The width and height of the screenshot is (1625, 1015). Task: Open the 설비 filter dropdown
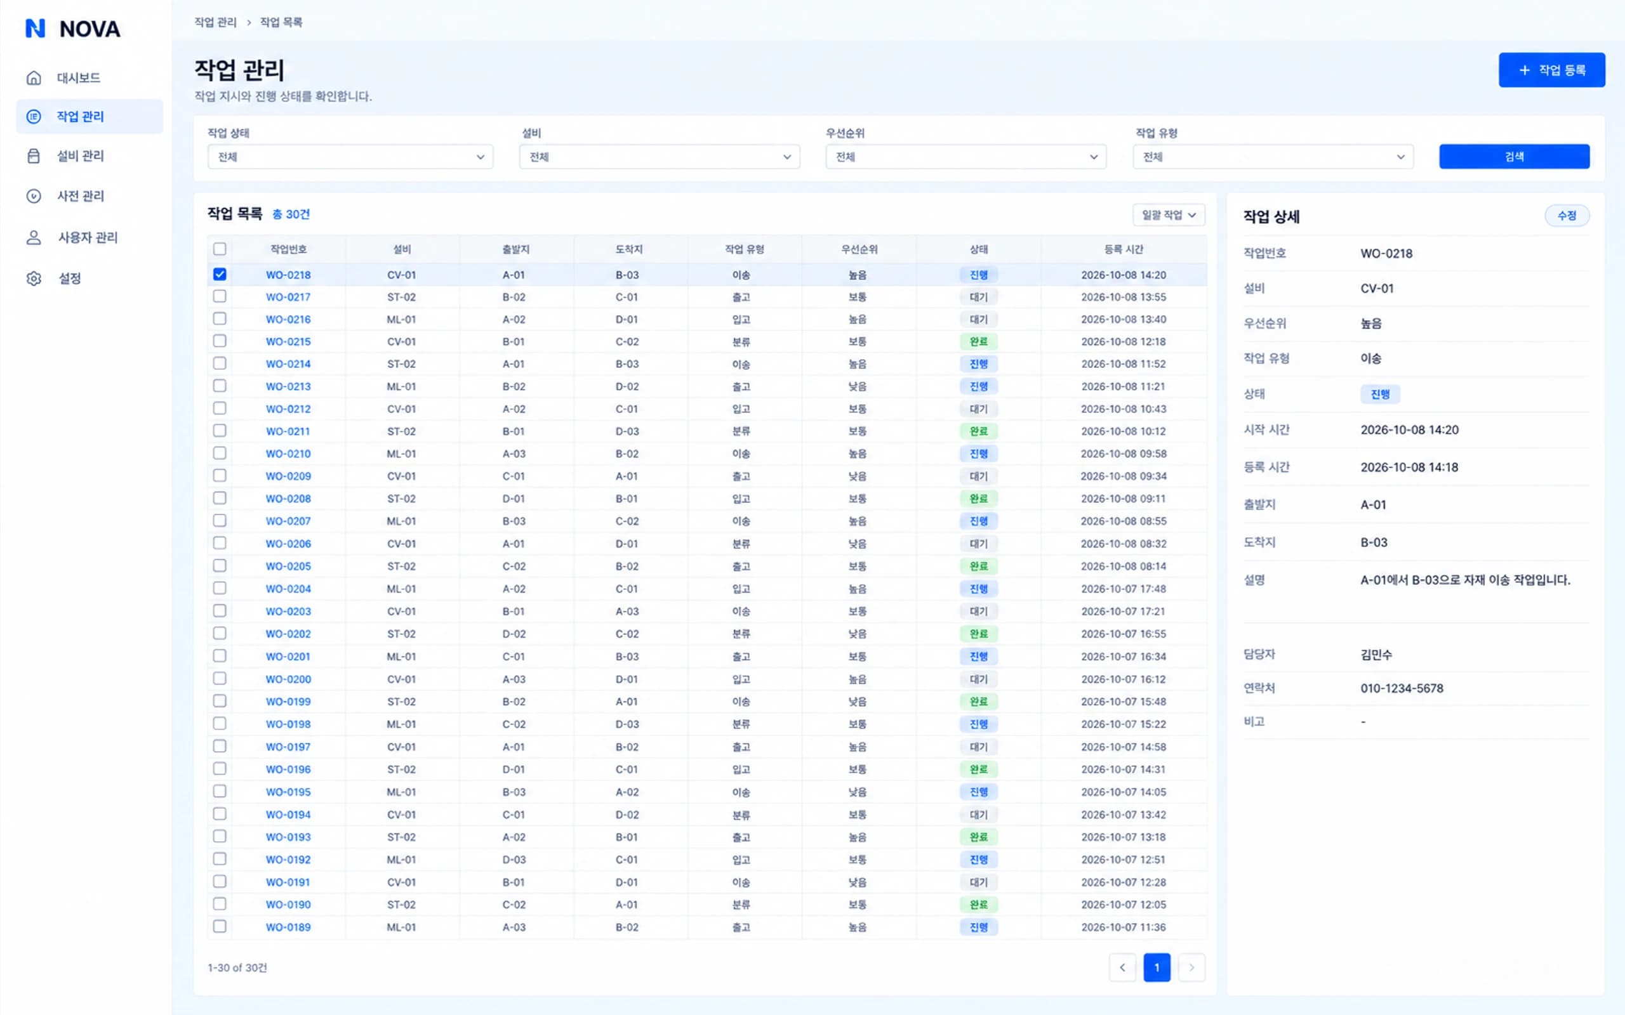[x=660, y=157]
